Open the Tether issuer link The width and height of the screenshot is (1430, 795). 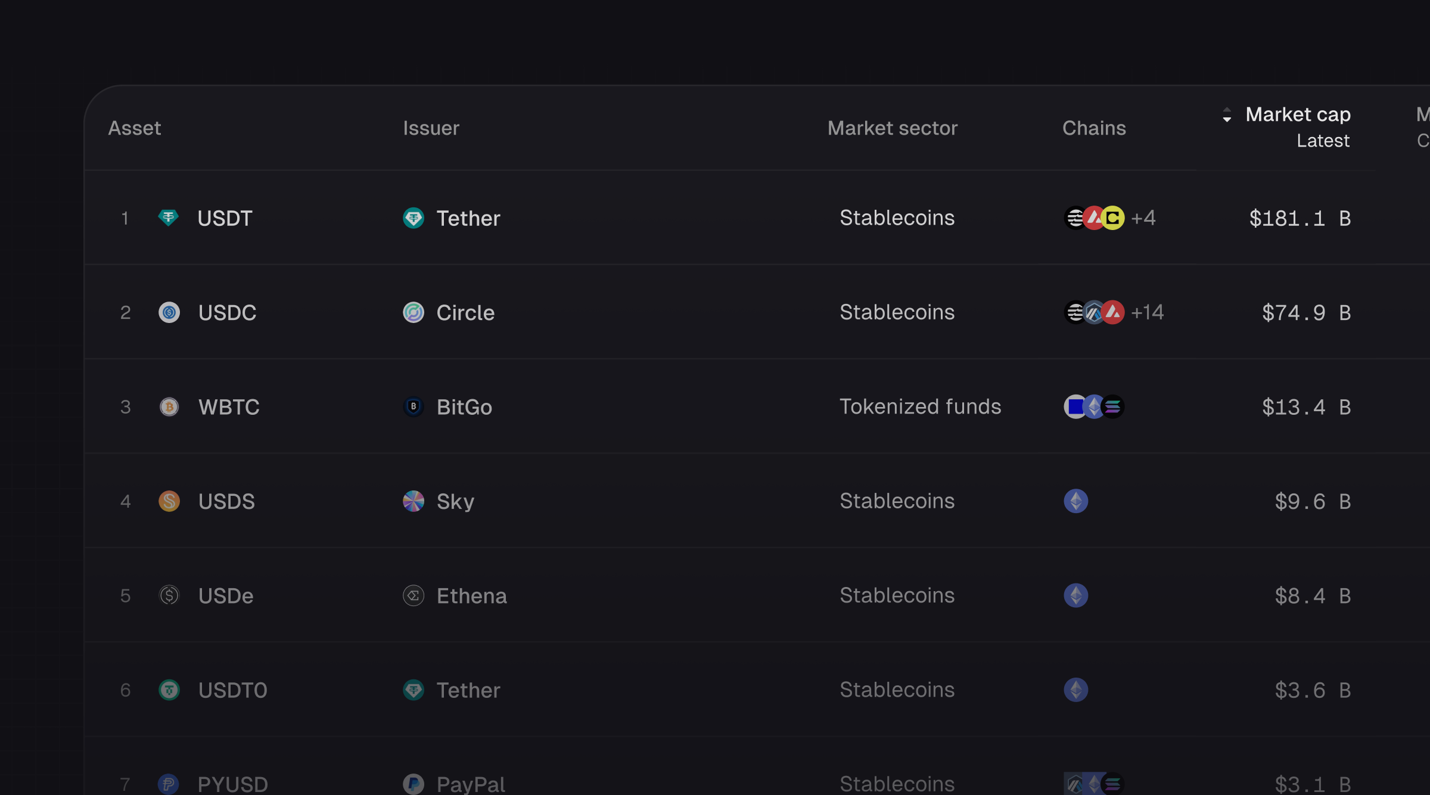coord(468,218)
